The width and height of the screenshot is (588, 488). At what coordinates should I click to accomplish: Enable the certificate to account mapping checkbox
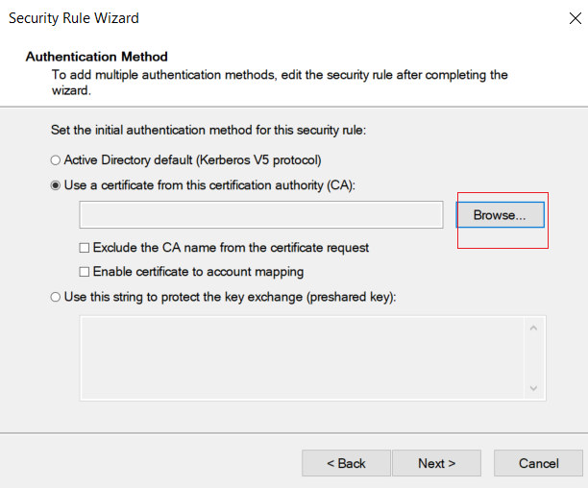(x=85, y=272)
